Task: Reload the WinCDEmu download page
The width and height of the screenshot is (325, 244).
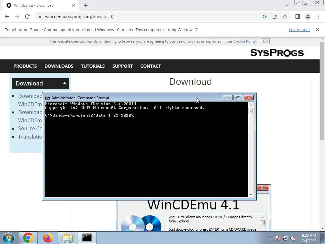Action: click(27, 17)
